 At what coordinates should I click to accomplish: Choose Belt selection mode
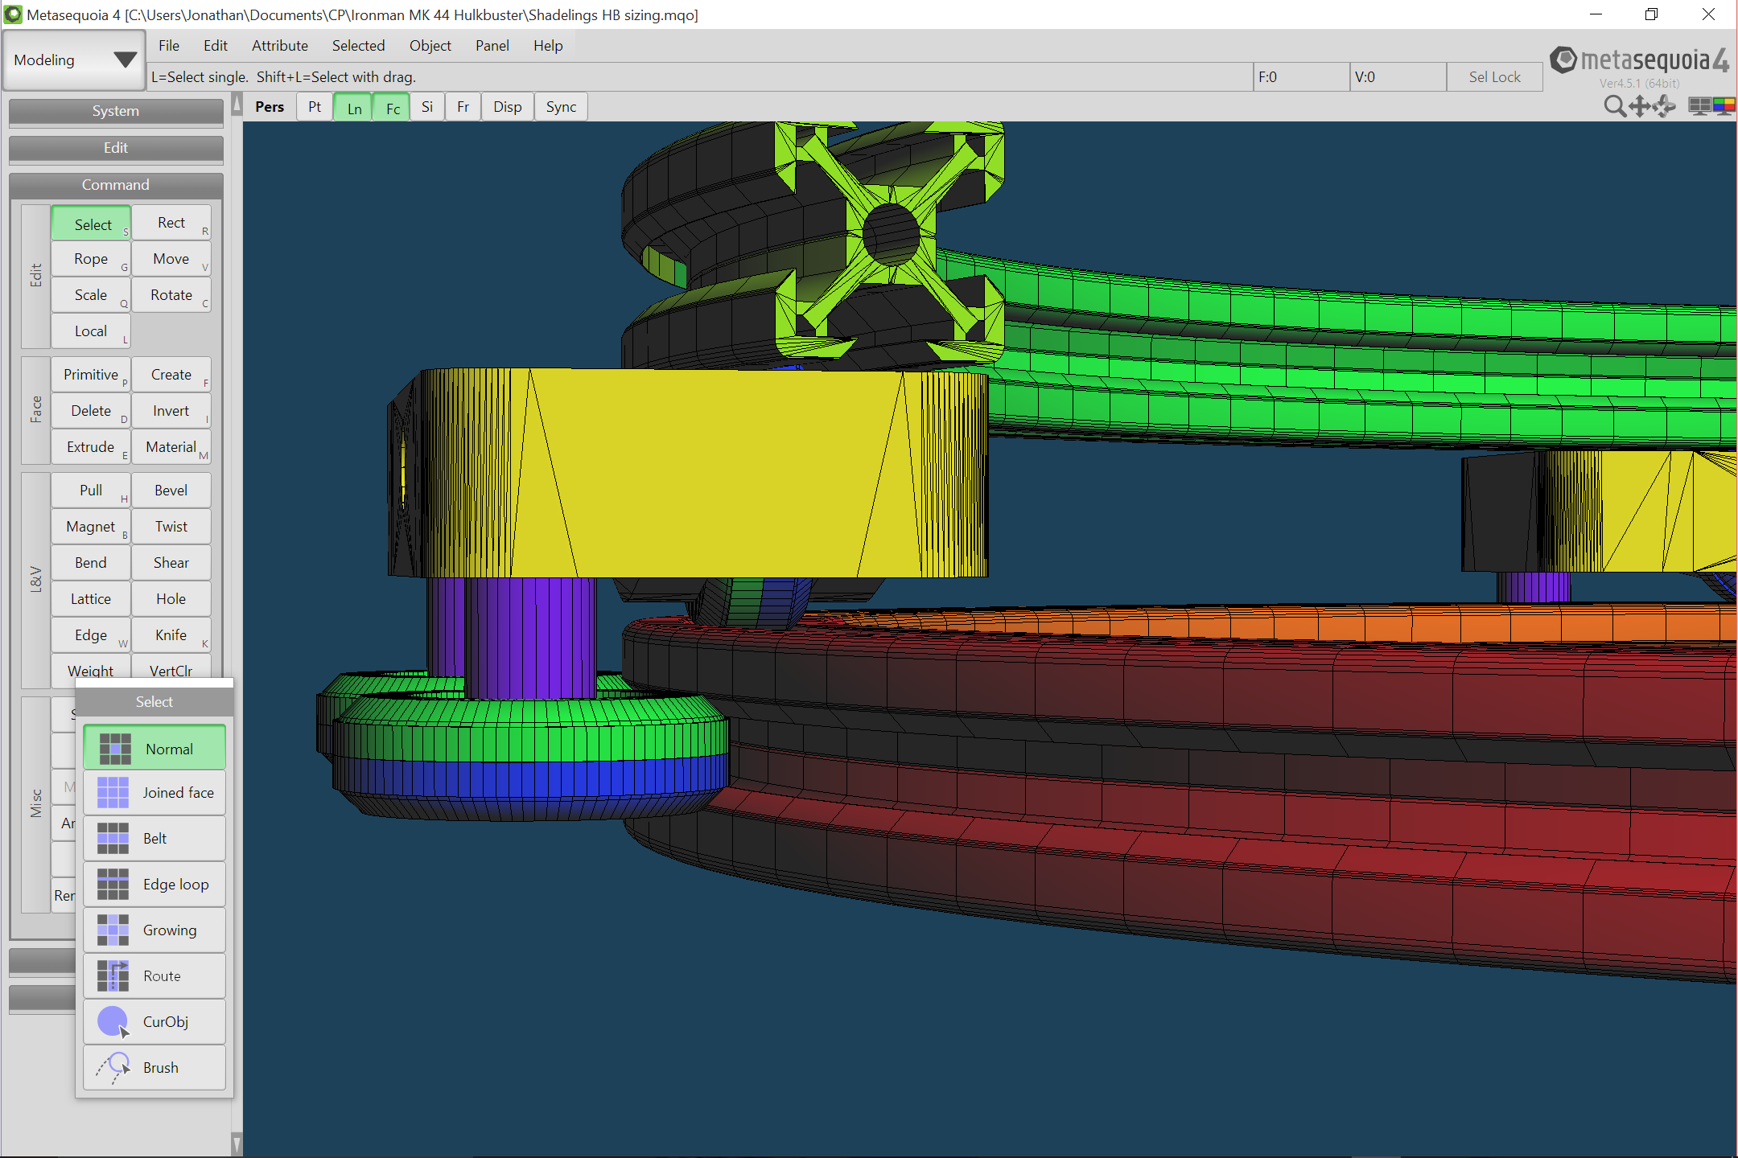coord(154,839)
